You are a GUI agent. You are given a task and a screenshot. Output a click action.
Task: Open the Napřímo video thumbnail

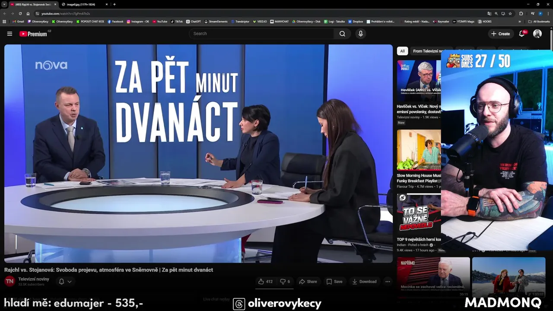click(433, 278)
